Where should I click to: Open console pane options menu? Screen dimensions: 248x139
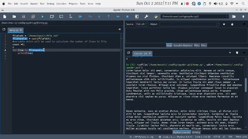(244, 53)
